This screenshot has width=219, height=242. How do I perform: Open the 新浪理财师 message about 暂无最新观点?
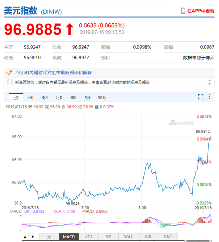click(x=82, y=82)
